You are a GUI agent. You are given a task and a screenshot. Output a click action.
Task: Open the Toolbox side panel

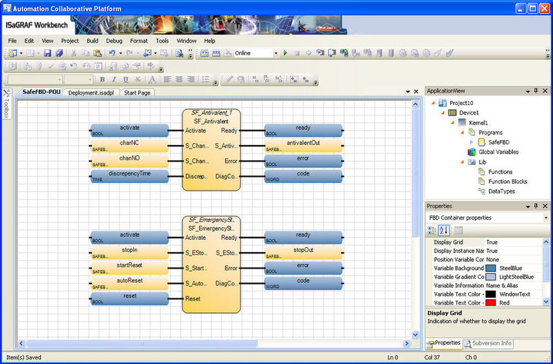point(6,104)
